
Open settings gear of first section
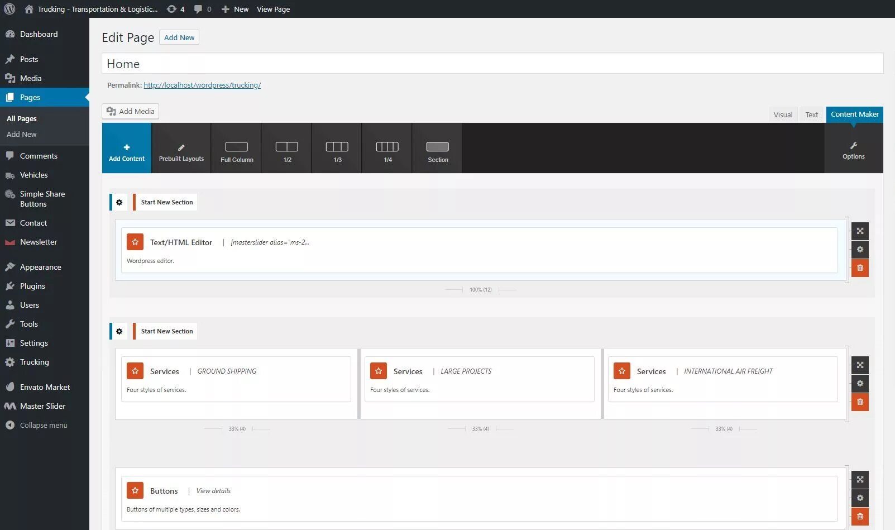(x=119, y=202)
